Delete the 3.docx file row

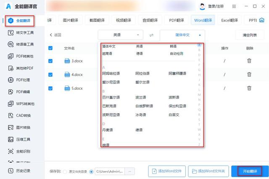[249, 61]
